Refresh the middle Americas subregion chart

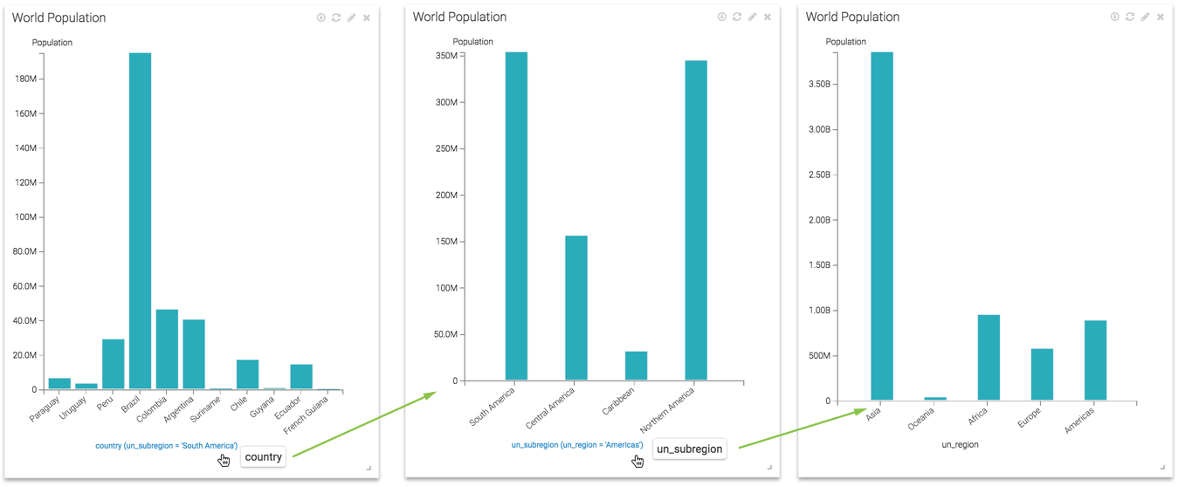coord(737,17)
